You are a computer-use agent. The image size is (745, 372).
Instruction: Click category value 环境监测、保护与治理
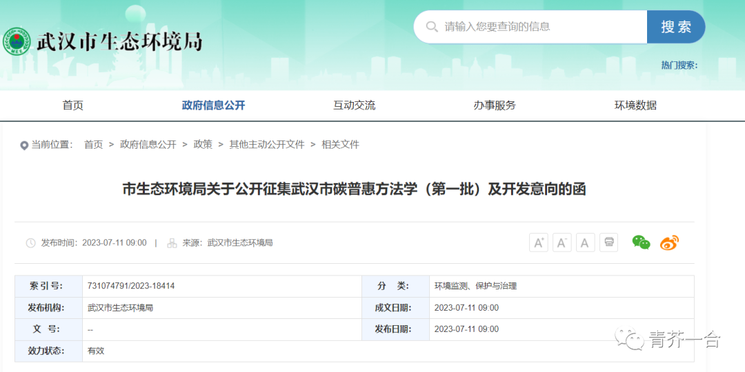tap(475, 286)
